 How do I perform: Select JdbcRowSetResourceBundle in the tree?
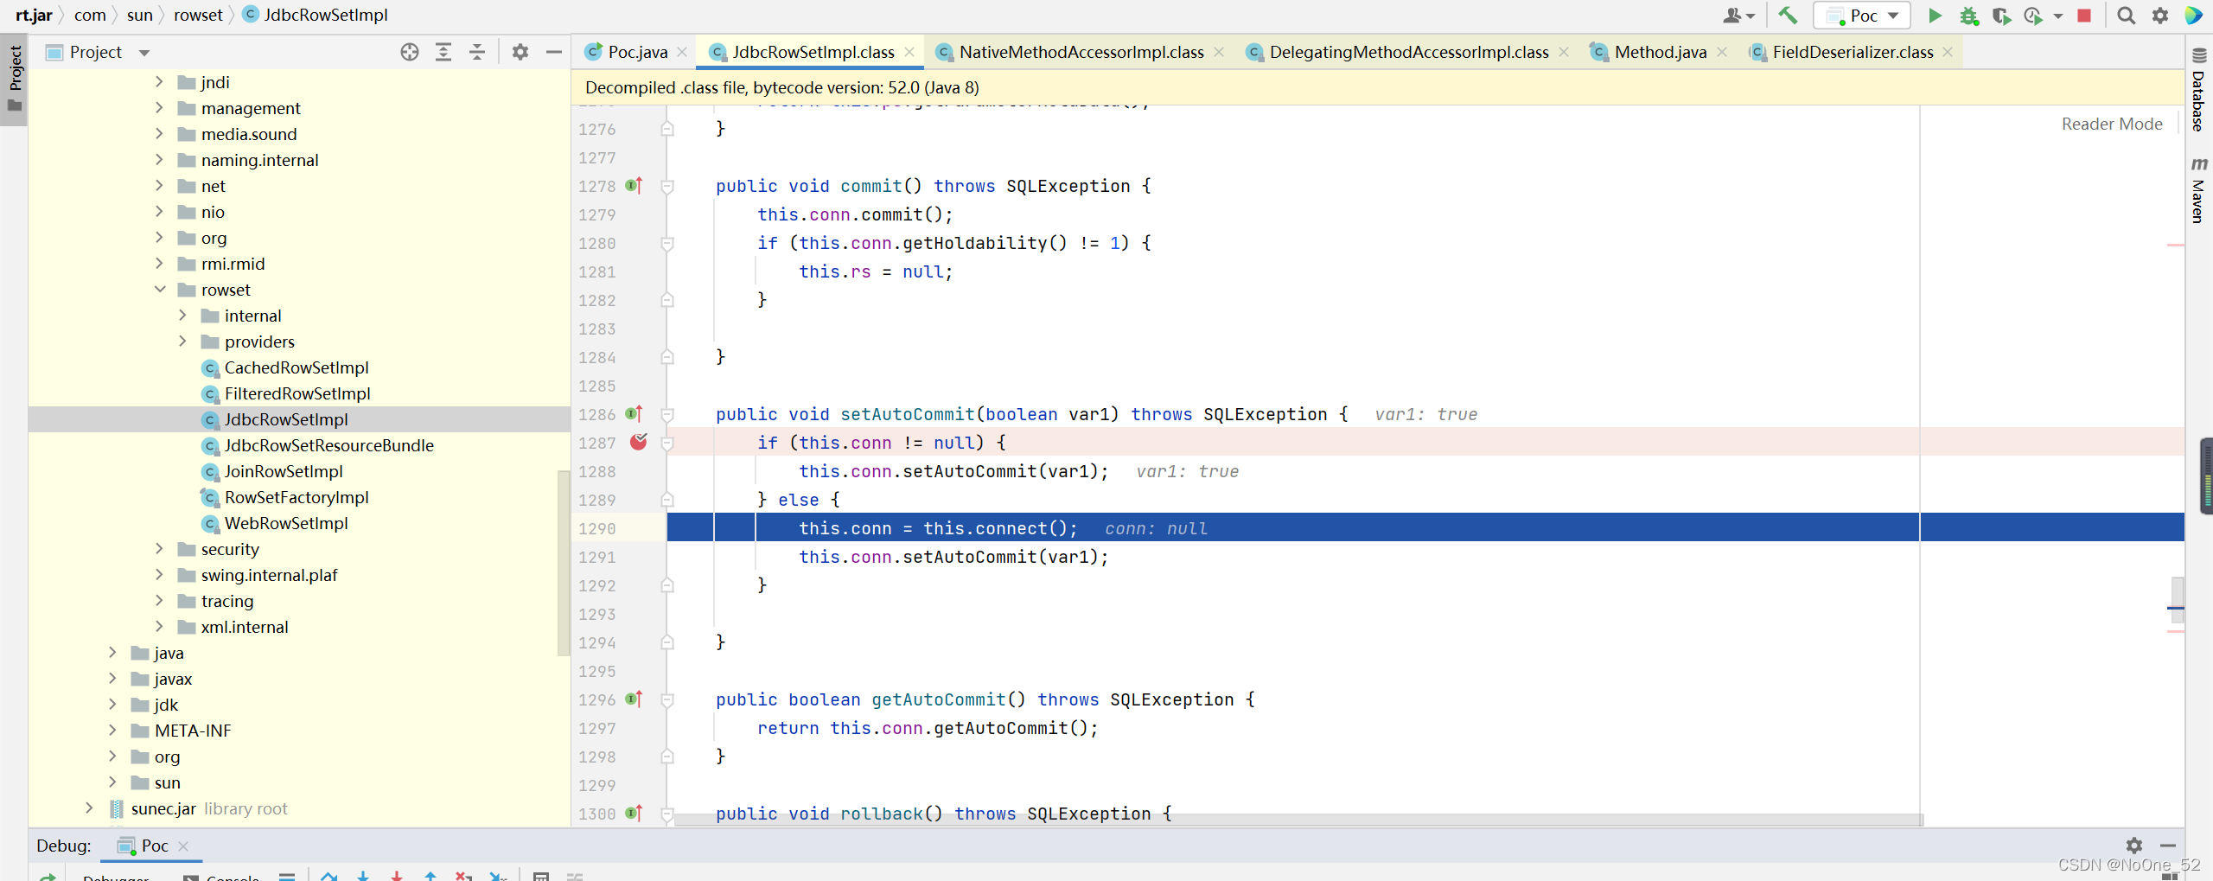point(328,445)
